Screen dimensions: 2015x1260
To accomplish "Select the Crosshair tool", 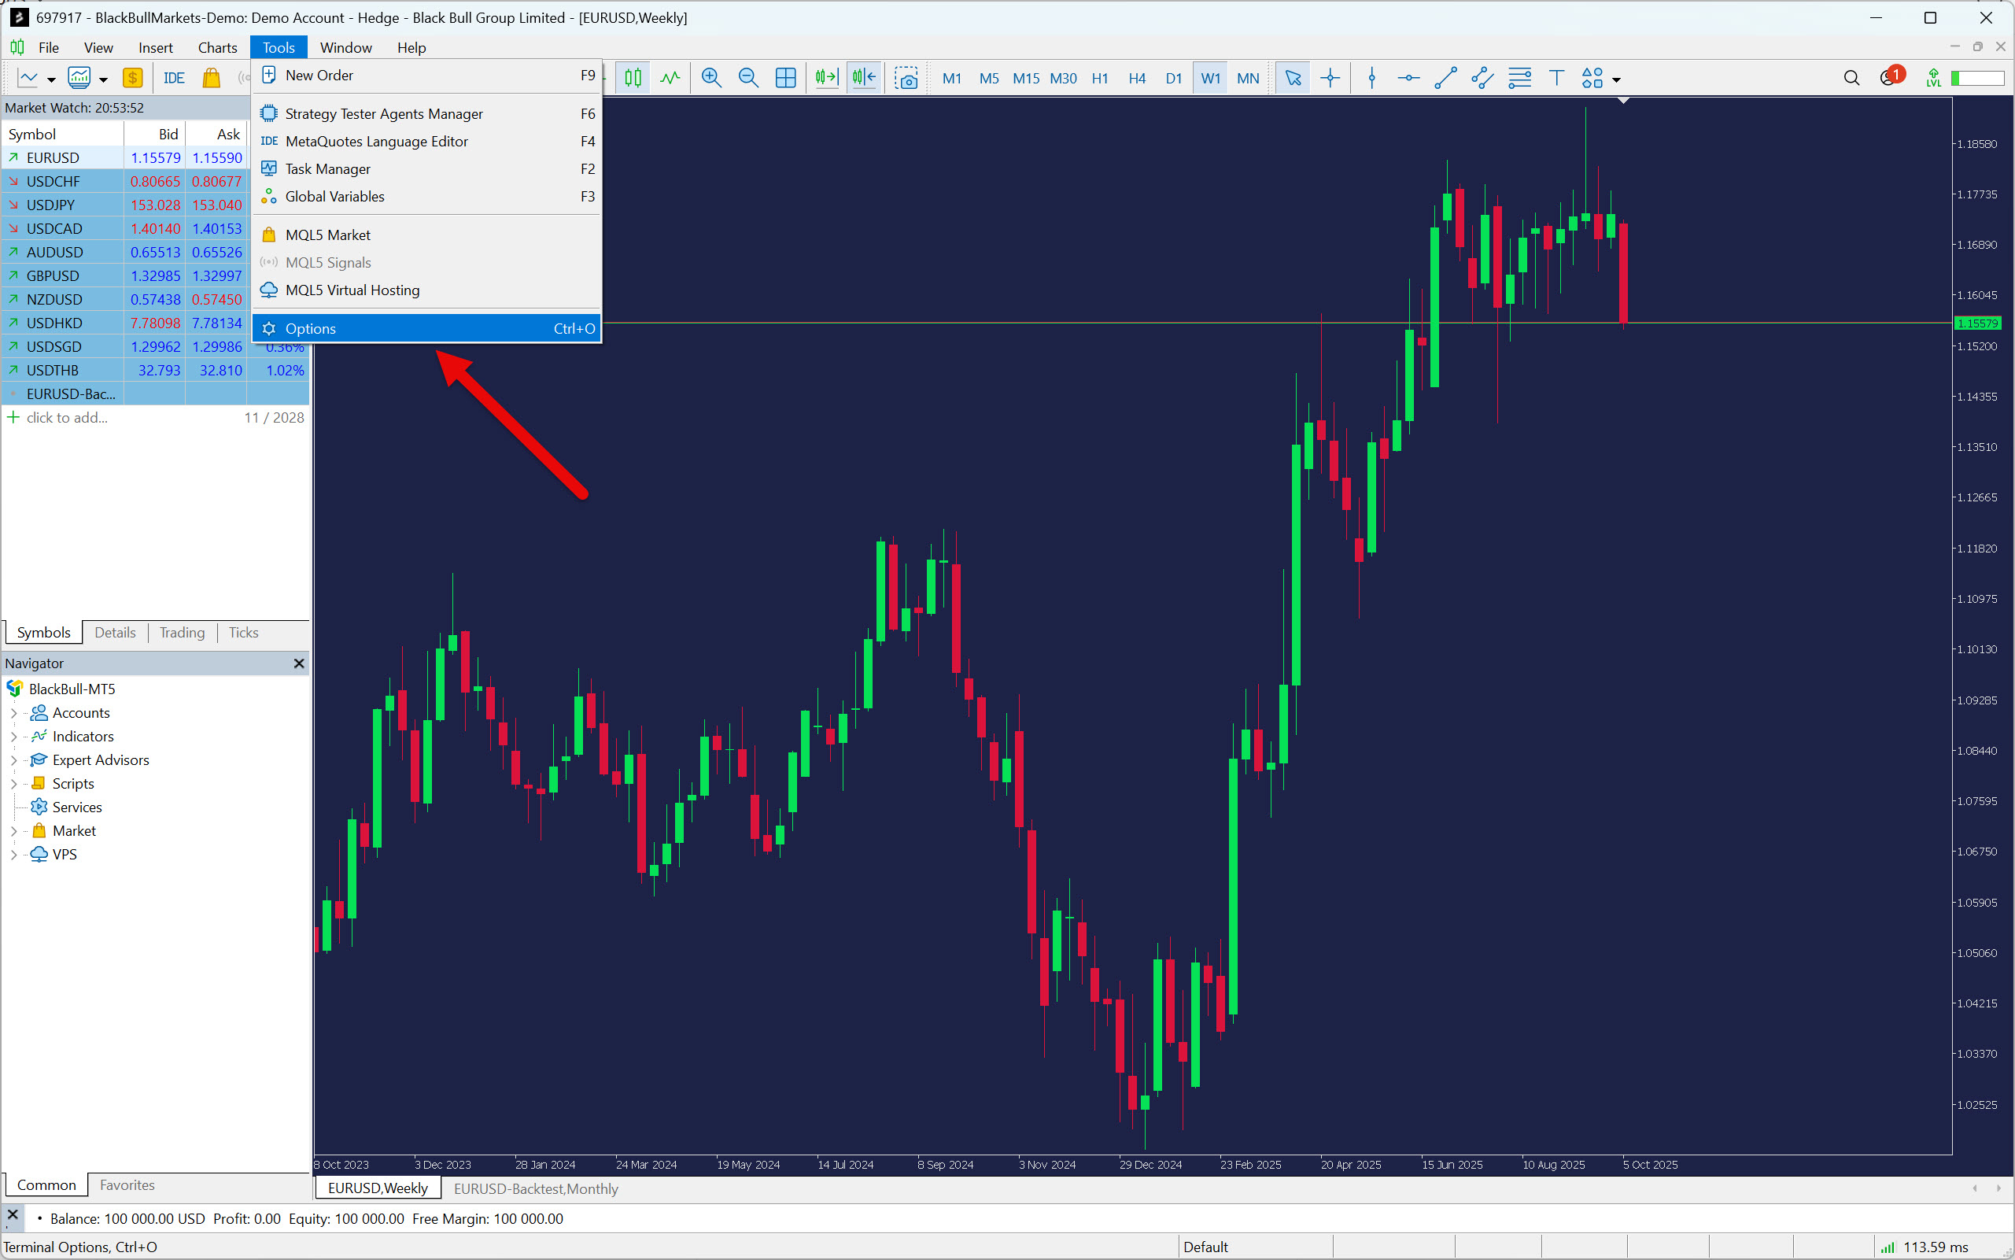I will pos(1330,79).
